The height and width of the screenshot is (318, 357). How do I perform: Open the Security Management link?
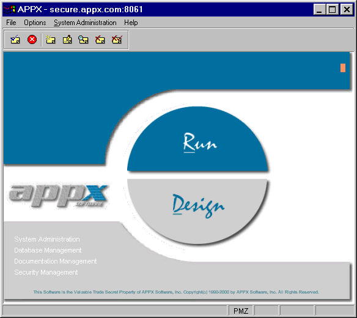pos(46,272)
